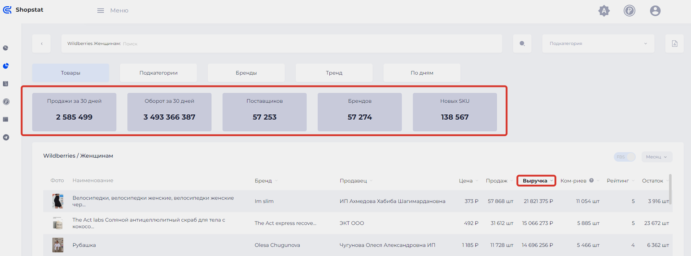691x256 pixels.
Task: Open the ruble coin sidebar icon
Action: point(6,102)
